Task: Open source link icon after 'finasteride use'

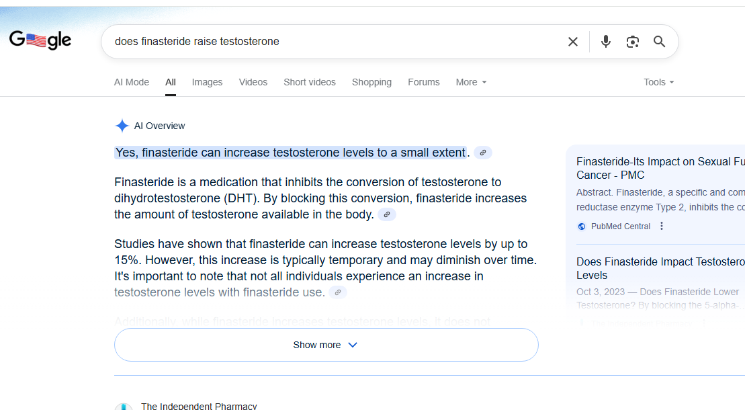Action: 338,292
